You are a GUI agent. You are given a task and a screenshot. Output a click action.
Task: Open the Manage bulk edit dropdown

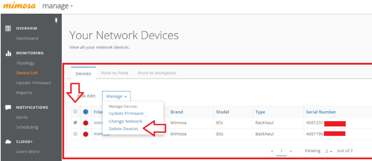click(116, 96)
